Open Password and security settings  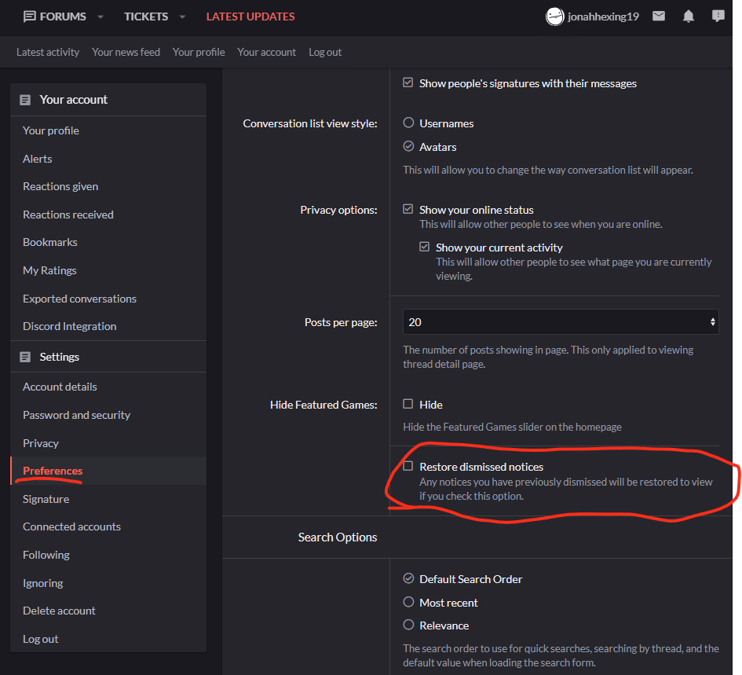click(x=76, y=415)
